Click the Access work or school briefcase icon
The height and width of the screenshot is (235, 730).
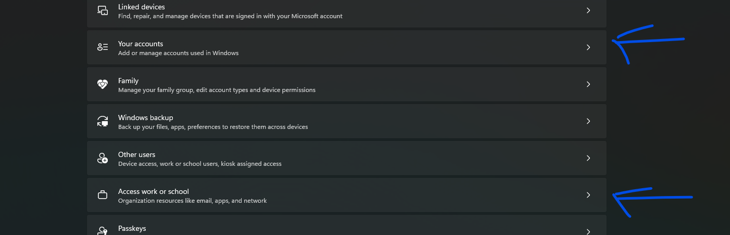(103, 195)
